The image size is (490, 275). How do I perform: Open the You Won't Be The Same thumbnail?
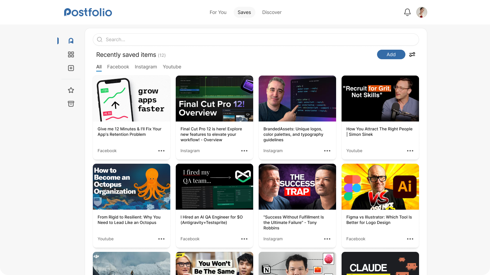point(214,263)
